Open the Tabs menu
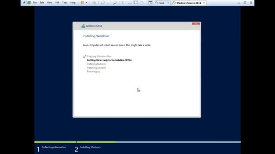The height and width of the screenshot is (154, 275). coord(65,3)
